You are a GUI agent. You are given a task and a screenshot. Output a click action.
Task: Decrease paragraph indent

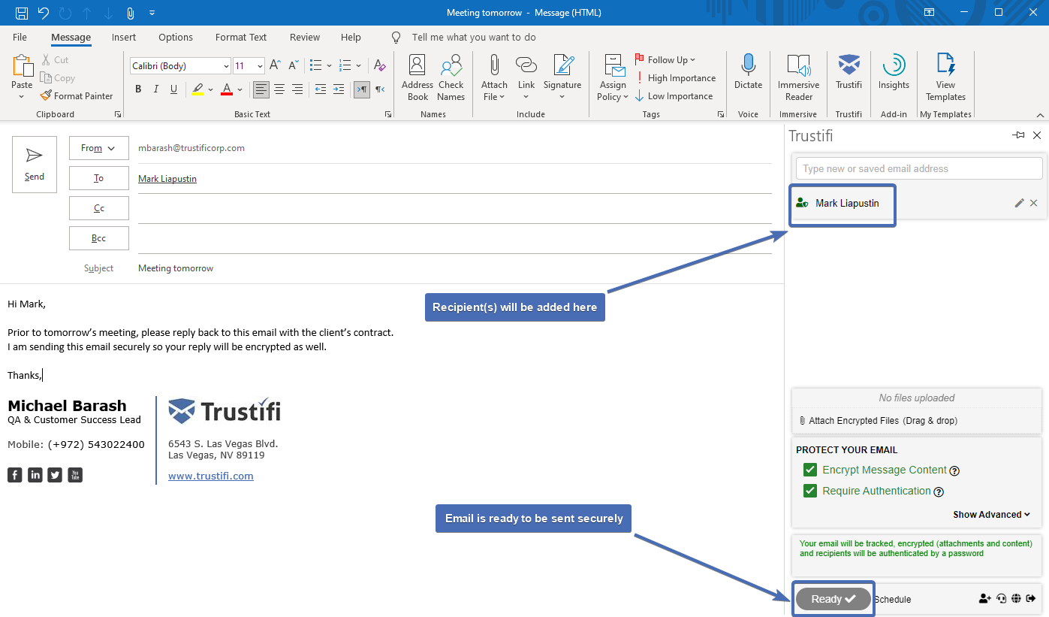point(321,89)
